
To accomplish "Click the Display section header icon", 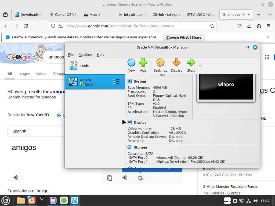I will coord(130,122).
